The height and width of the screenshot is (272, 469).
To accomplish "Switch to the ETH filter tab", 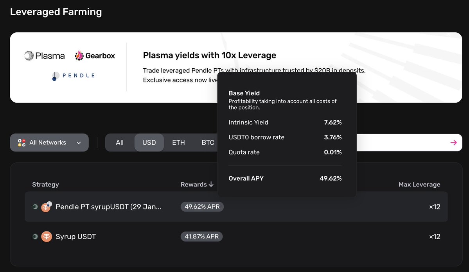I will click(x=178, y=143).
